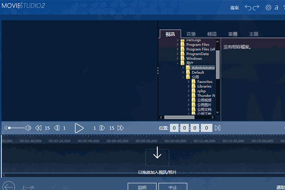Select the Thunder N folder
Viewport: 285px width, 190px height.
click(206, 95)
